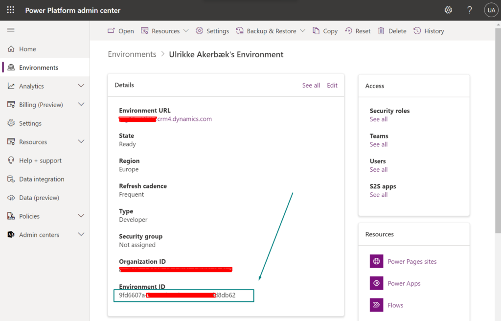The image size is (501, 321).
Task: Go to Home in the sidebar
Action: click(45, 49)
